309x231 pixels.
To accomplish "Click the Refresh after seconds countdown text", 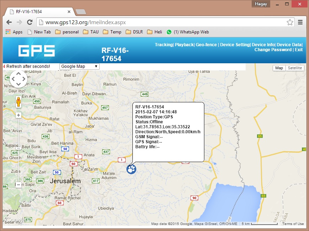I will click(x=26, y=66).
